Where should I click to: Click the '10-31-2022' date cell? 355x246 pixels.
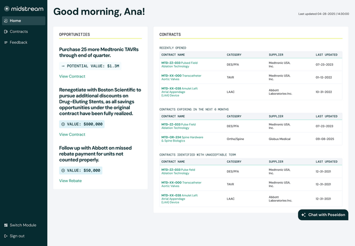click(x=324, y=92)
